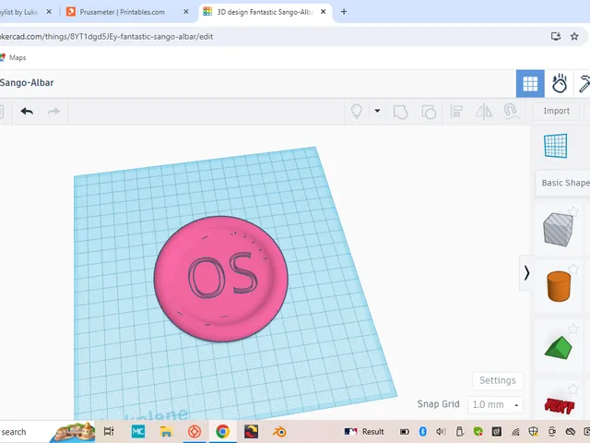Close the Prusameter browser tab

coord(186,12)
